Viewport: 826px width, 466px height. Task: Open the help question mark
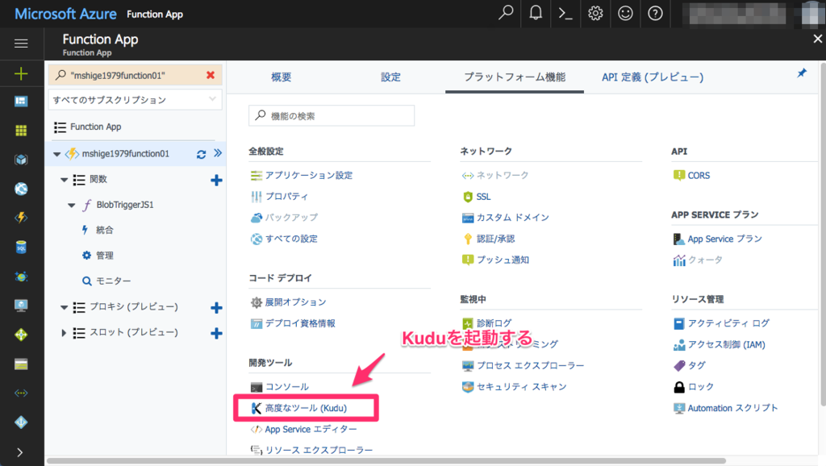[x=655, y=13]
